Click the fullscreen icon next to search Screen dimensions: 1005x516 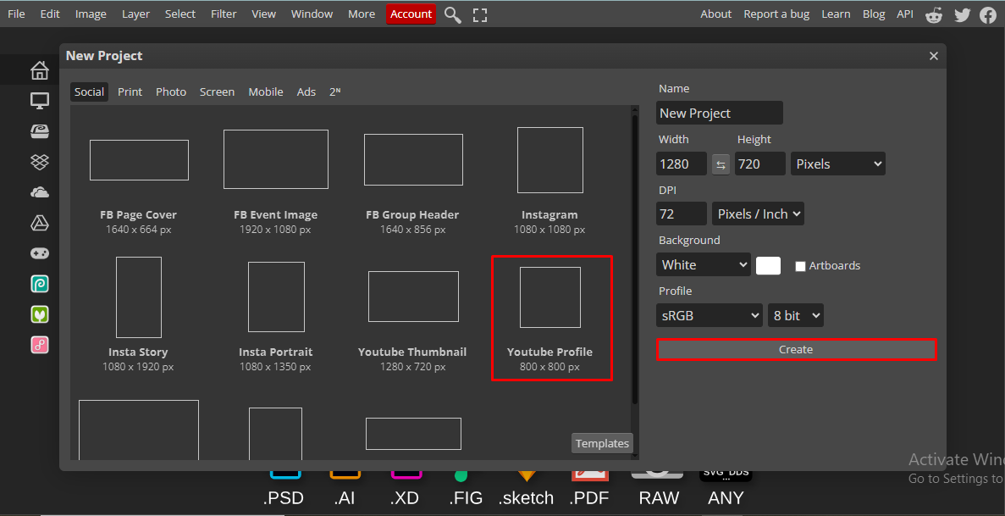479,14
